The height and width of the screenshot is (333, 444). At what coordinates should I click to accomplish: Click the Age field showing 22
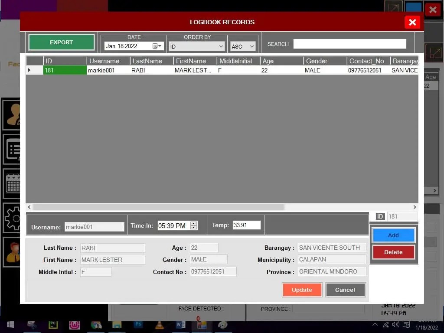204,248
